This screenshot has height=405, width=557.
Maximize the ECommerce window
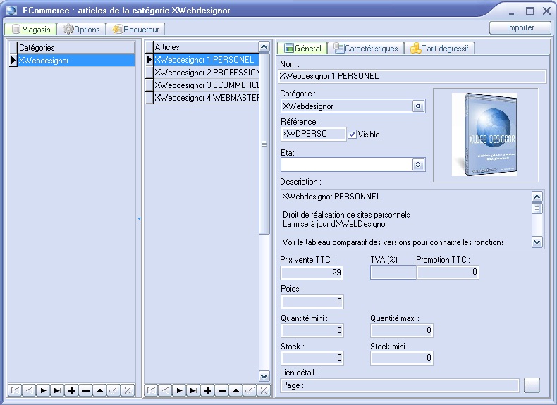(x=530, y=11)
